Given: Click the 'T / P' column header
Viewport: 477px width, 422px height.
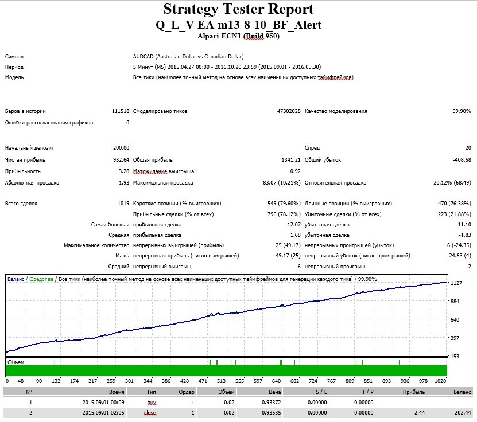Looking at the screenshot, I should click(x=367, y=392).
